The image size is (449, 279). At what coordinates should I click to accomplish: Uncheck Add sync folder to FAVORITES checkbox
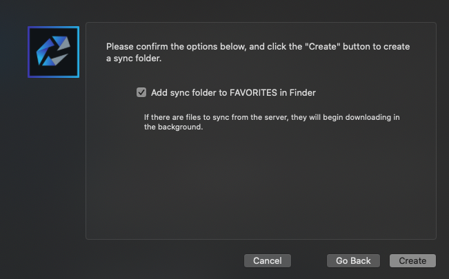click(141, 92)
